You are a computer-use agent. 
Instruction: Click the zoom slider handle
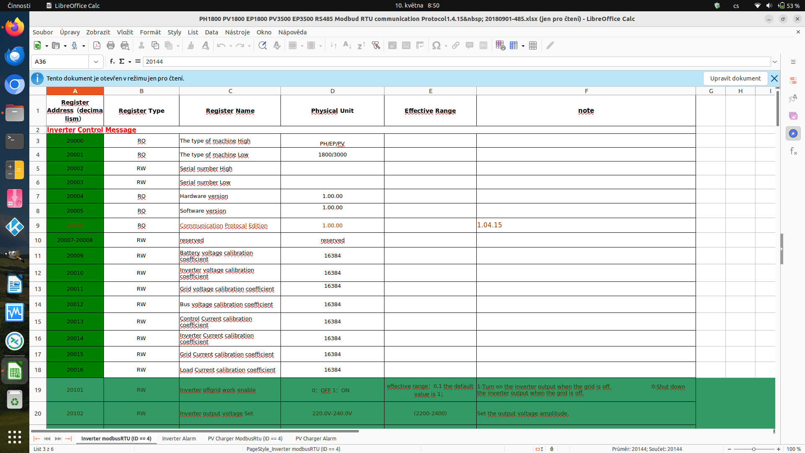pos(753,449)
